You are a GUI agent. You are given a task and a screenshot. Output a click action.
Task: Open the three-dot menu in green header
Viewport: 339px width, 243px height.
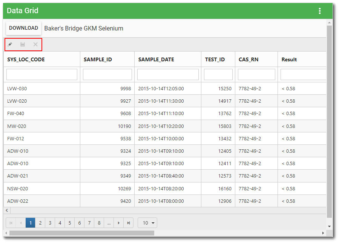pos(320,11)
